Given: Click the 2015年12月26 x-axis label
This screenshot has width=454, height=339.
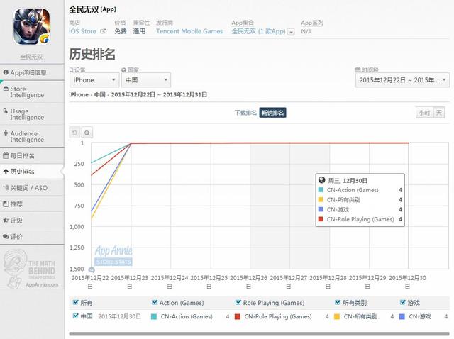Looking at the screenshot, I should point(248,282).
